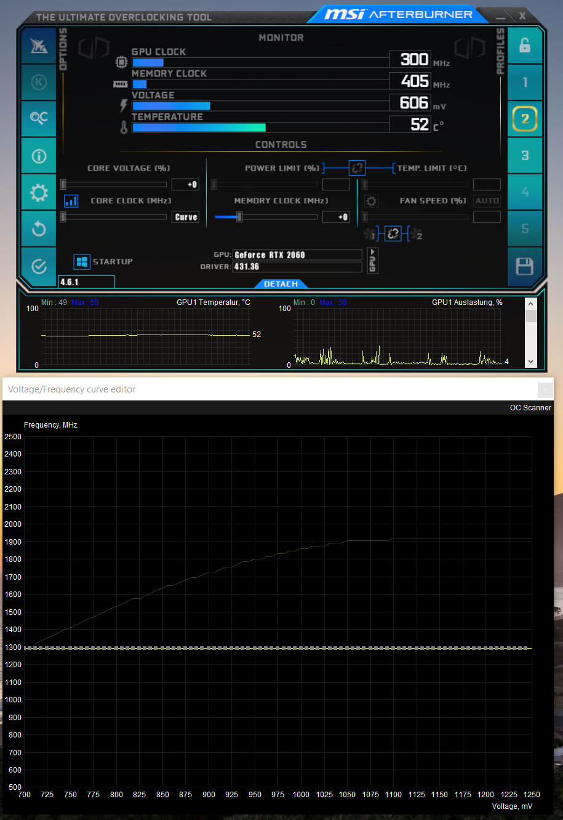This screenshot has height=820, width=563.
Task: Select fan 1 icon
Action: [x=370, y=234]
